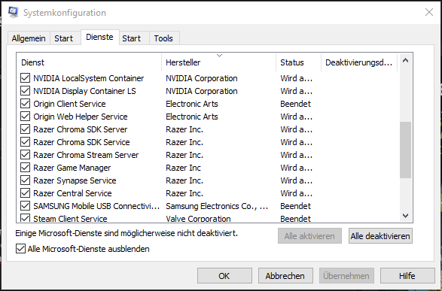Screen dimensions: 442x291
Task: Sort by the Status column header
Action: pyautogui.click(x=298, y=62)
